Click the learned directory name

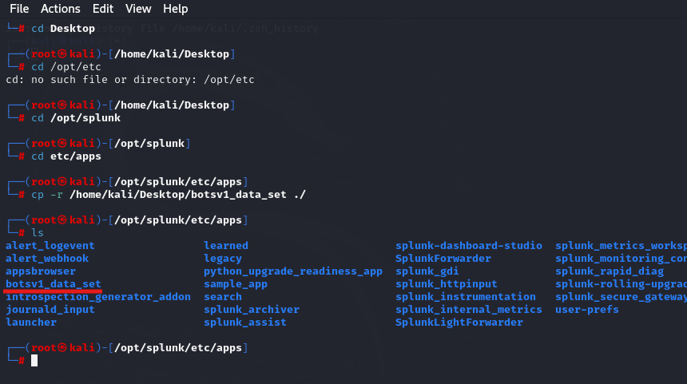[x=225, y=246]
